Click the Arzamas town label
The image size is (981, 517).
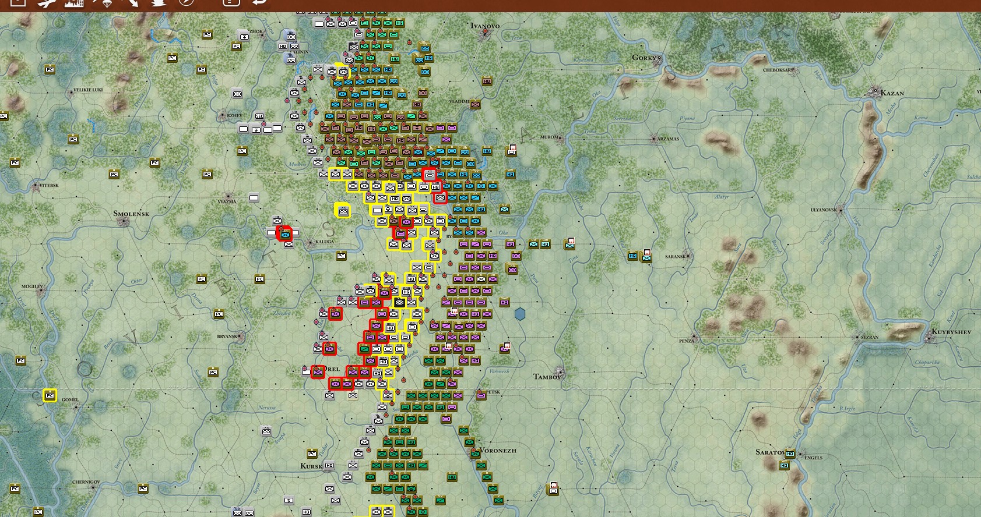pos(668,139)
